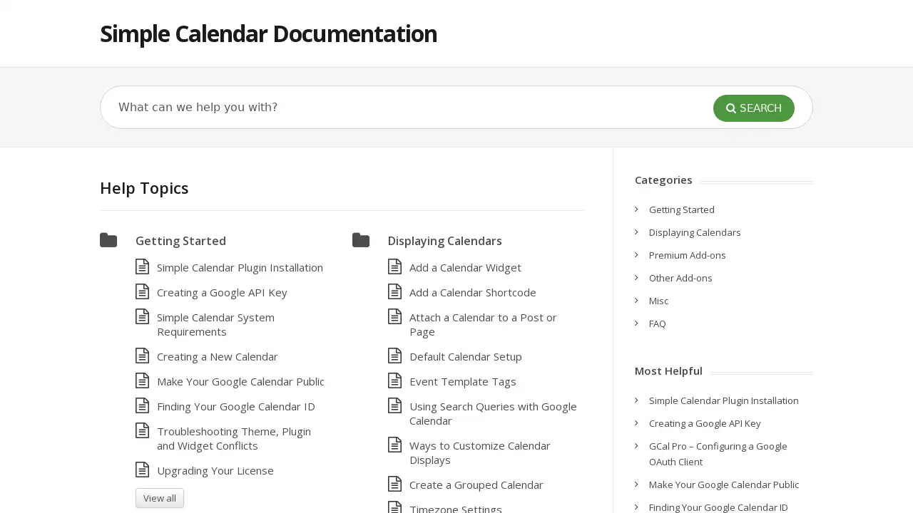Open Event Template Tags article
The height and width of the screenshot is (513, 913).
coord(462,381)
